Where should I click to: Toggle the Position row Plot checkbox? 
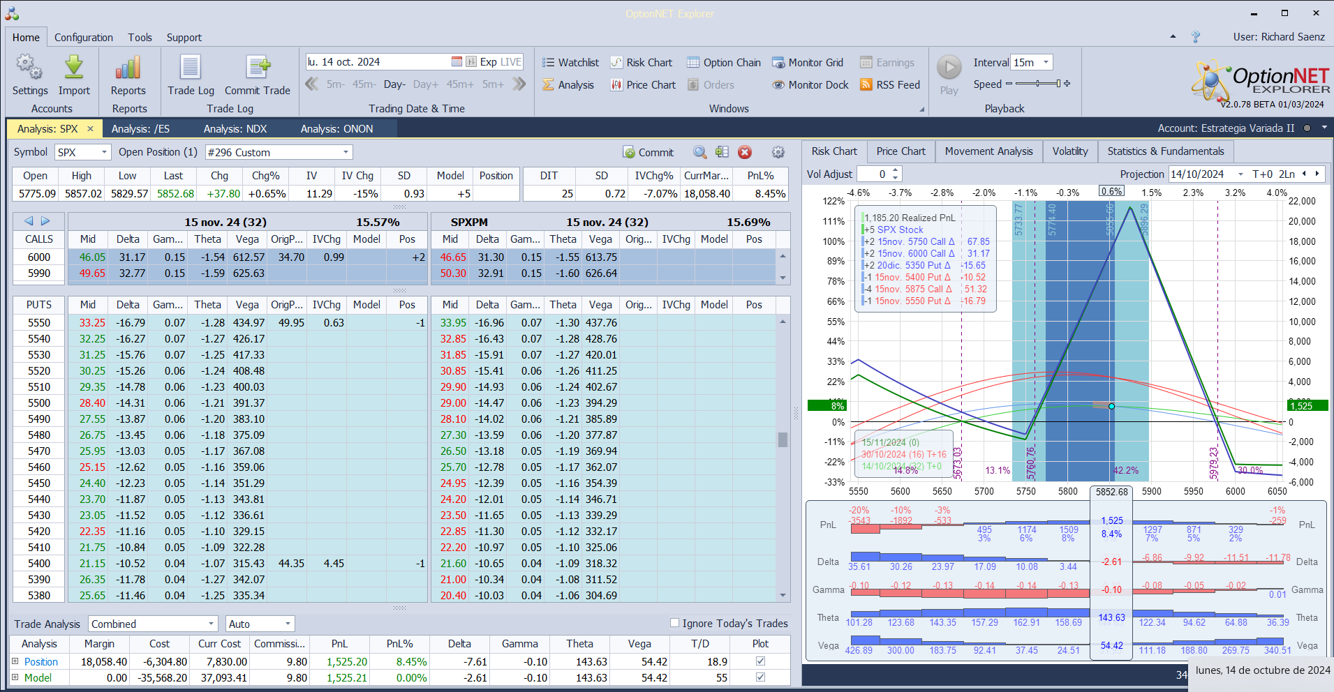pyautogui.click(x=760, y=661)
